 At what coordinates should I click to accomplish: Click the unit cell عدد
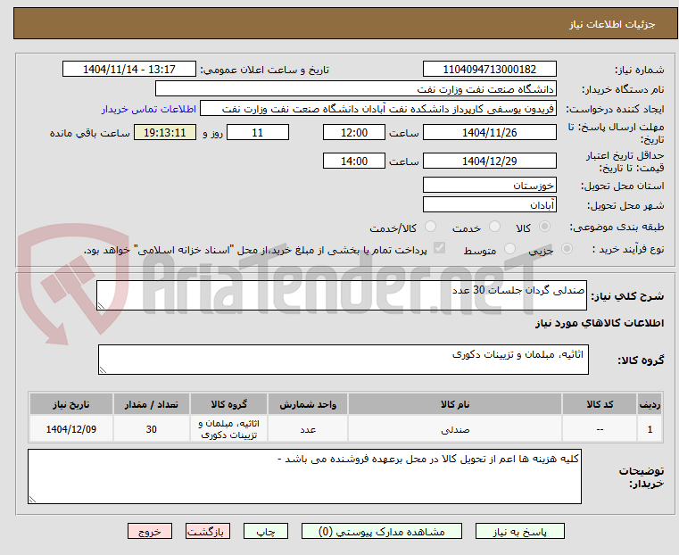[x=308, y=429]
